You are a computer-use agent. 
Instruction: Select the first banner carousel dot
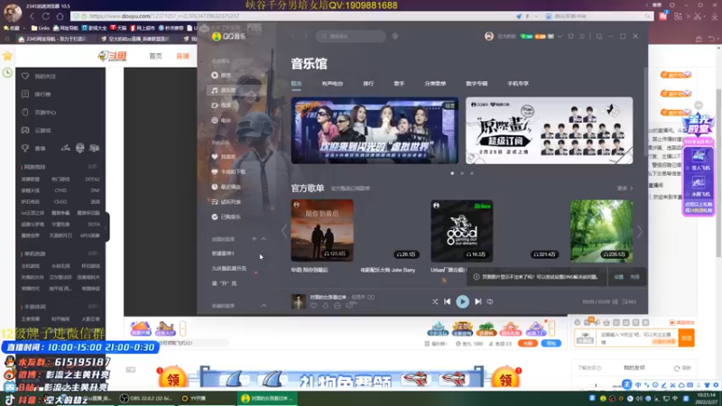(452, 173)
